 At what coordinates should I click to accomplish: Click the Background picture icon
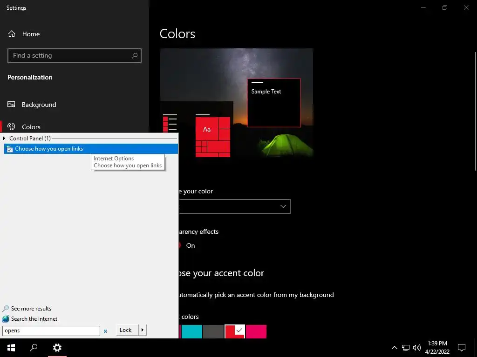(x=11, y=105)
